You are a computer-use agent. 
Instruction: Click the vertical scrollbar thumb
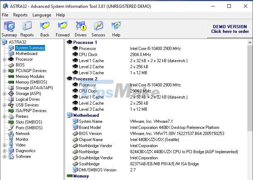point(250,88)
